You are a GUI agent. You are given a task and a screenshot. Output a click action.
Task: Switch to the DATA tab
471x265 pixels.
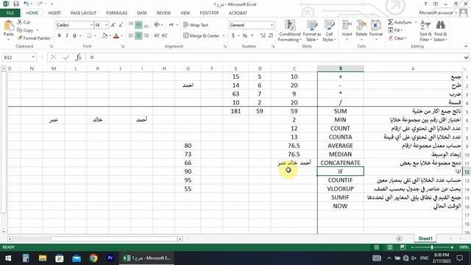(x=142, y=13)
